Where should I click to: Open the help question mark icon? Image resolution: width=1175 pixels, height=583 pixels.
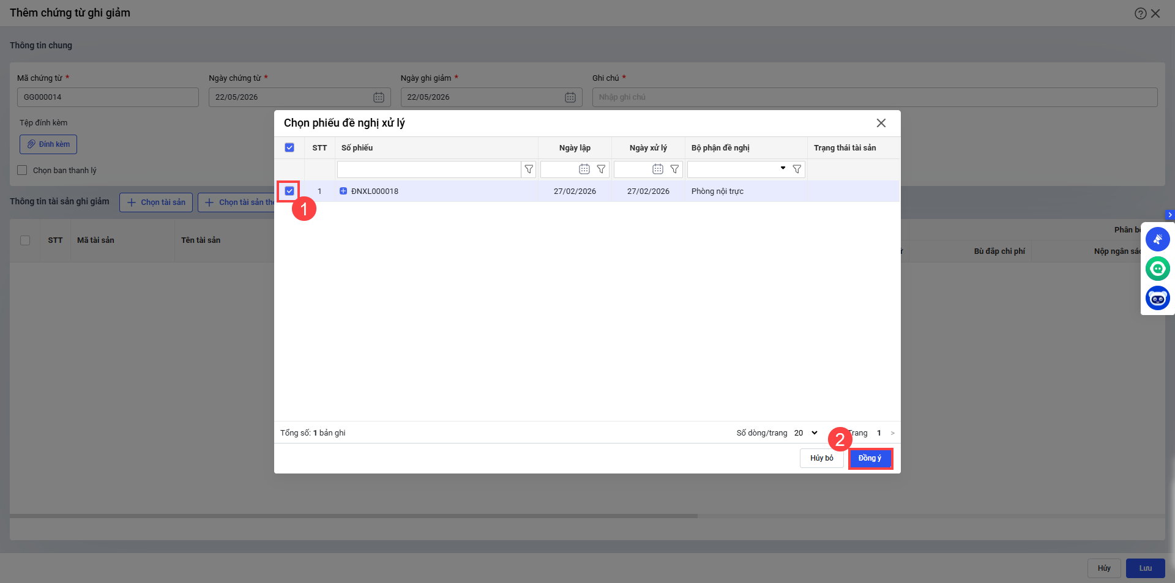tap(1140, 13)
